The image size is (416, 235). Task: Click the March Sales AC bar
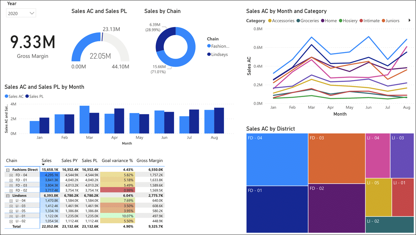[x=84, y=119]
